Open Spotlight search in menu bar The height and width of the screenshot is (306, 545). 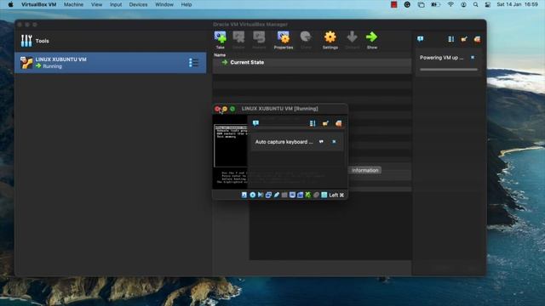tap(475, 4)
